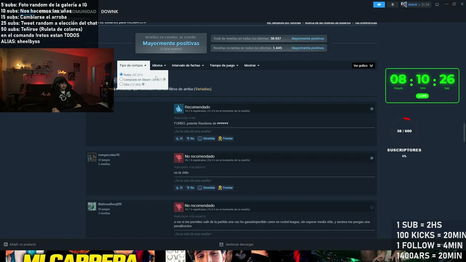Click Añadir un producto

pyautogui.click(x=23, y=245)
